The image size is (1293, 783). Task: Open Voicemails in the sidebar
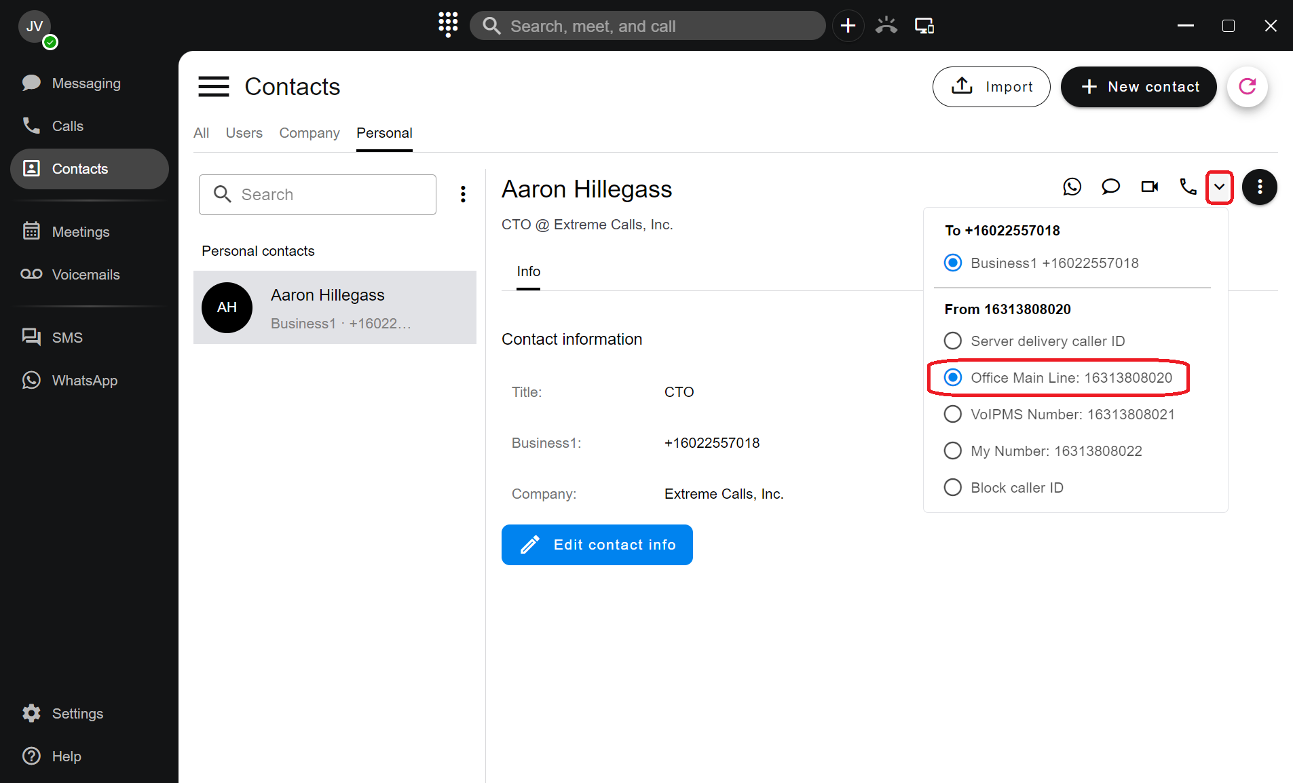(x=86, y=275)
